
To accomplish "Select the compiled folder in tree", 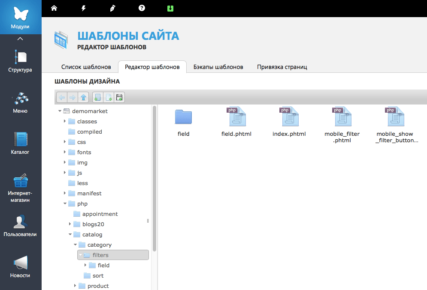I will pos(89,132).
